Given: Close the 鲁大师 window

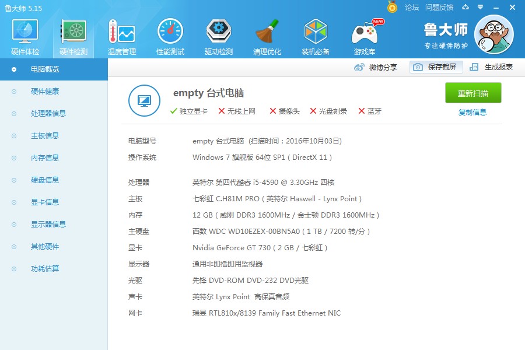Looking at the screenshot, I should click(x=512, y=7).
